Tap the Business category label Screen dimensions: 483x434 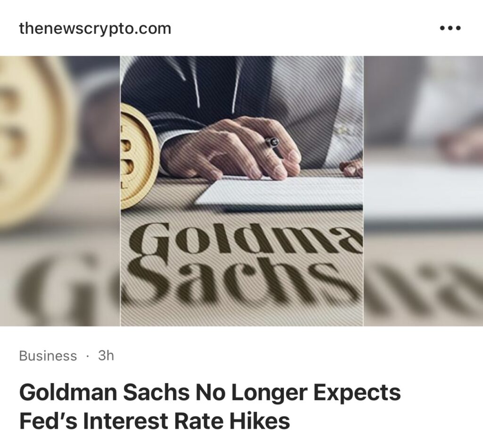(48, 356)
